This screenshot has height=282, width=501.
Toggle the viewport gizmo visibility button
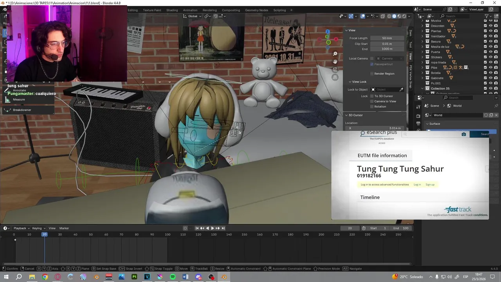pyautogui.click(x=351, y=16)
